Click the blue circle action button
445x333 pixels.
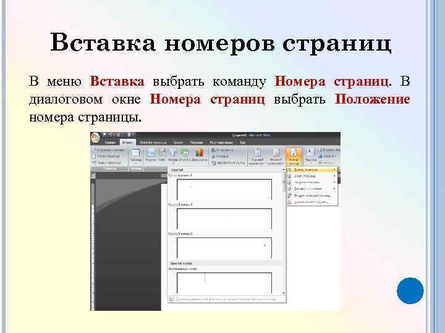pos(410,291)
